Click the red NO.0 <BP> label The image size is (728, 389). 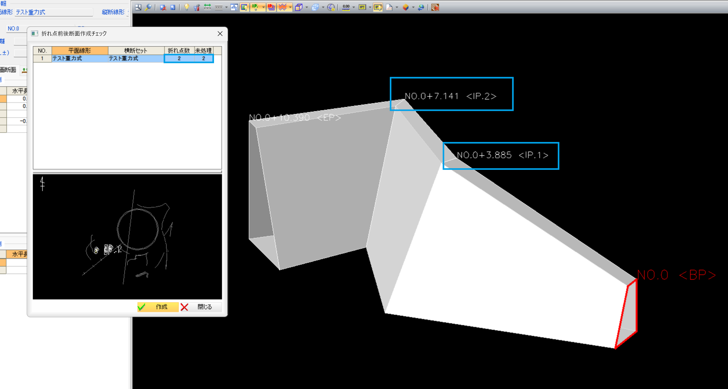pos(676,275)
